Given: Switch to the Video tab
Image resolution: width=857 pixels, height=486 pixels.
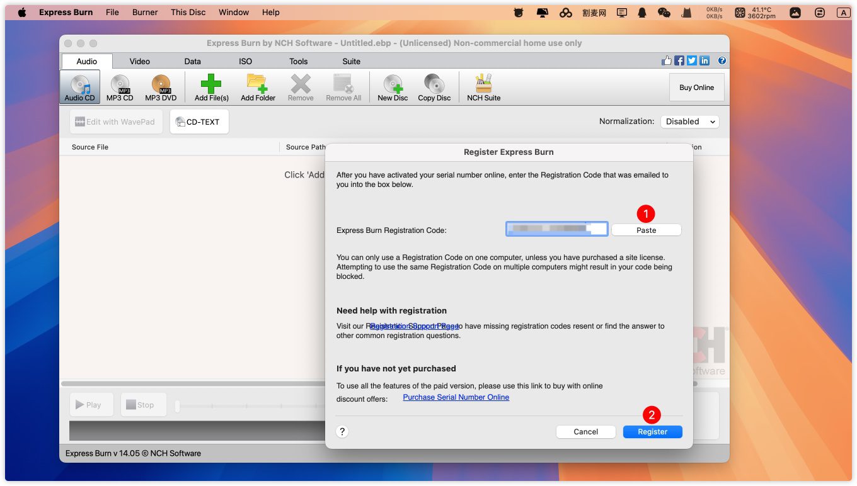Looking at the screenshot, I should point(140,61).
